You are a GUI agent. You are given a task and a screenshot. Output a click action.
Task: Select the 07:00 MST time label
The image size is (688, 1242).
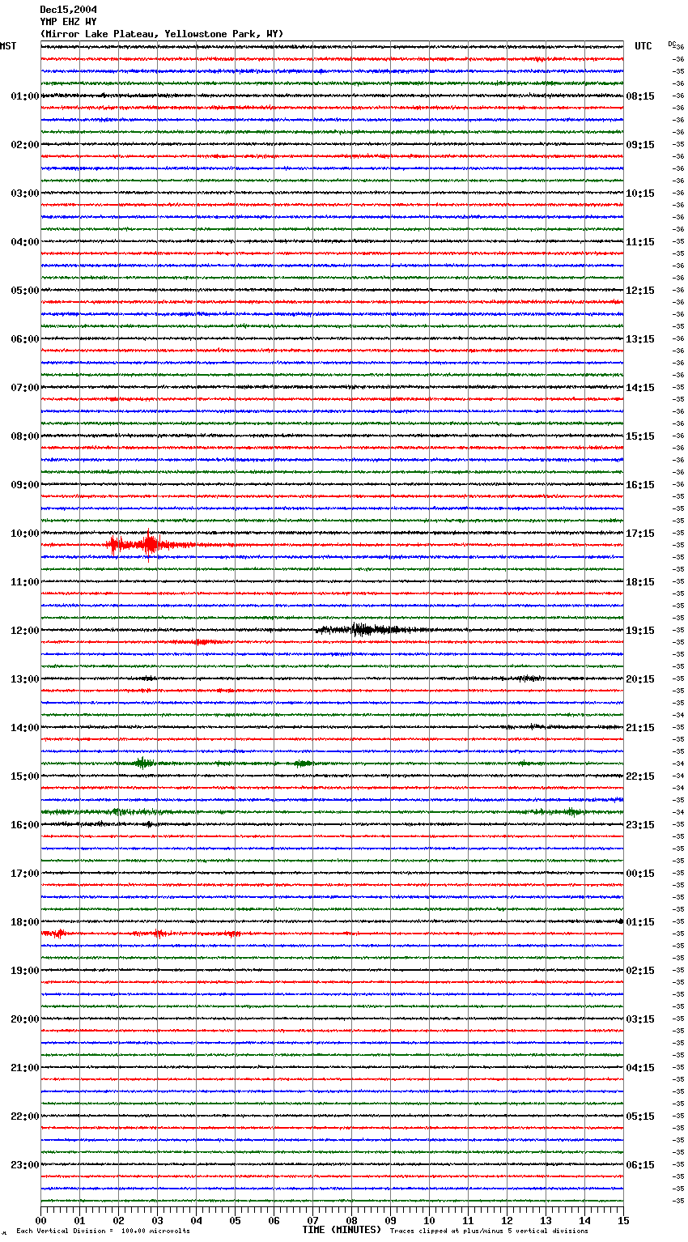pyautogui.click(x=24, y=388)
